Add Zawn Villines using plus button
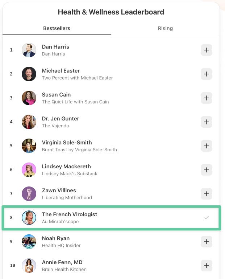This screenshot has height=279, width=225. (206, 194)
